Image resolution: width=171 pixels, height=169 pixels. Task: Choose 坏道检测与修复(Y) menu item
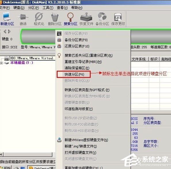pos(79,109)
